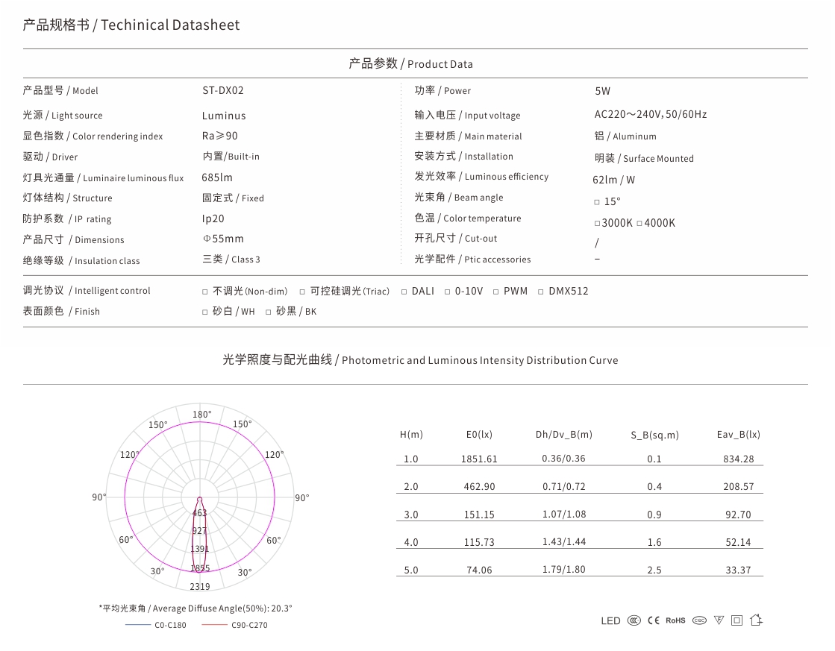The image size is (835, 651).
Task: Click the F triangle mounting symbol
Action: 719,620
